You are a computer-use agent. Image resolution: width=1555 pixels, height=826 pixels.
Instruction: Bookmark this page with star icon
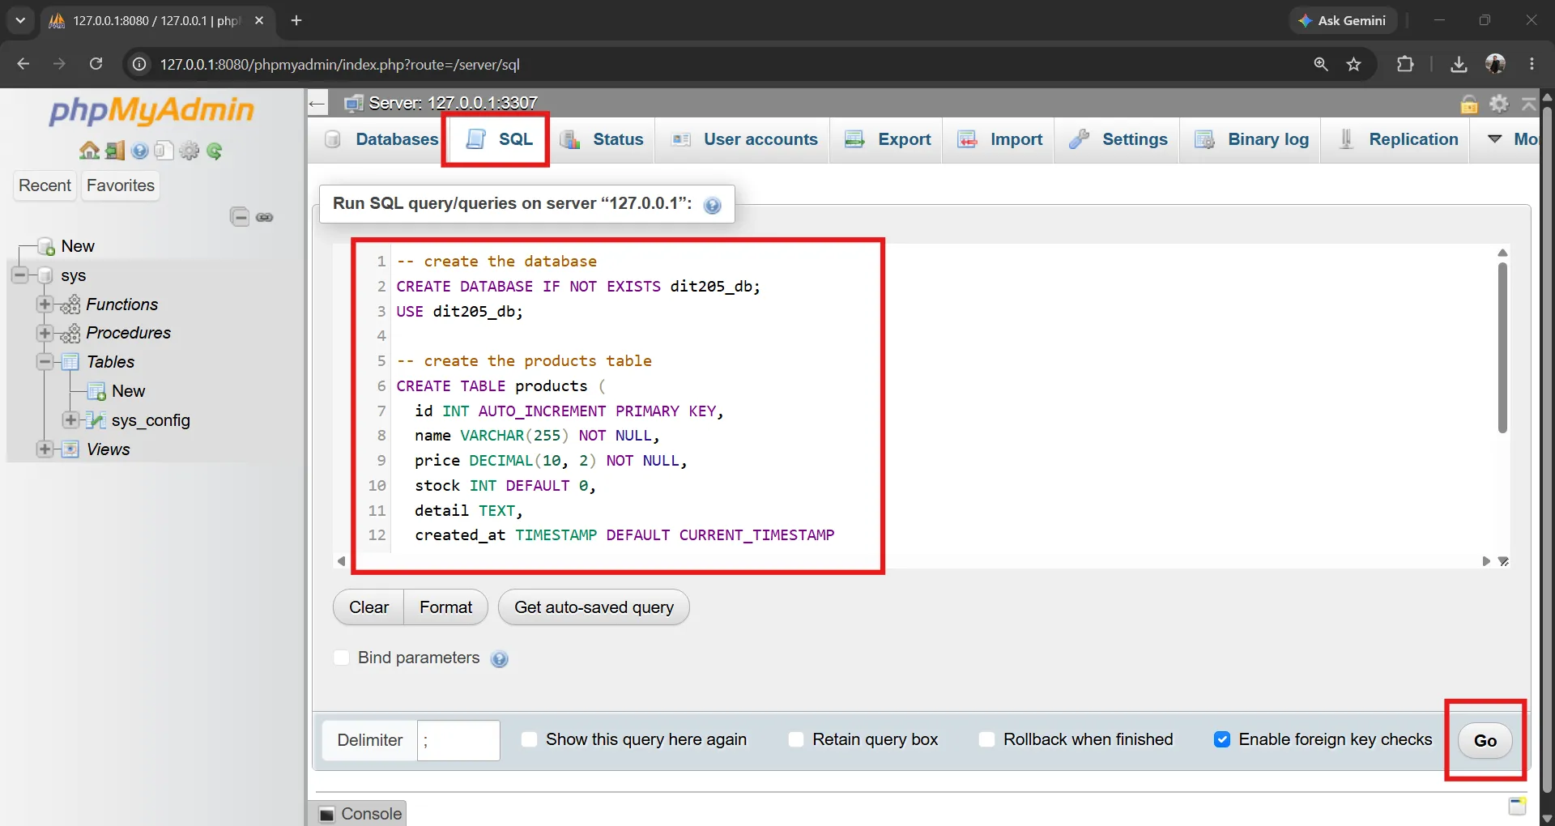(x=1354, y=64)
